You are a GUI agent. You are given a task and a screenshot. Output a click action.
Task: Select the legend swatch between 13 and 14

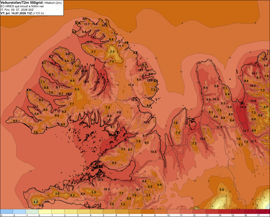(x=212, y=212)
